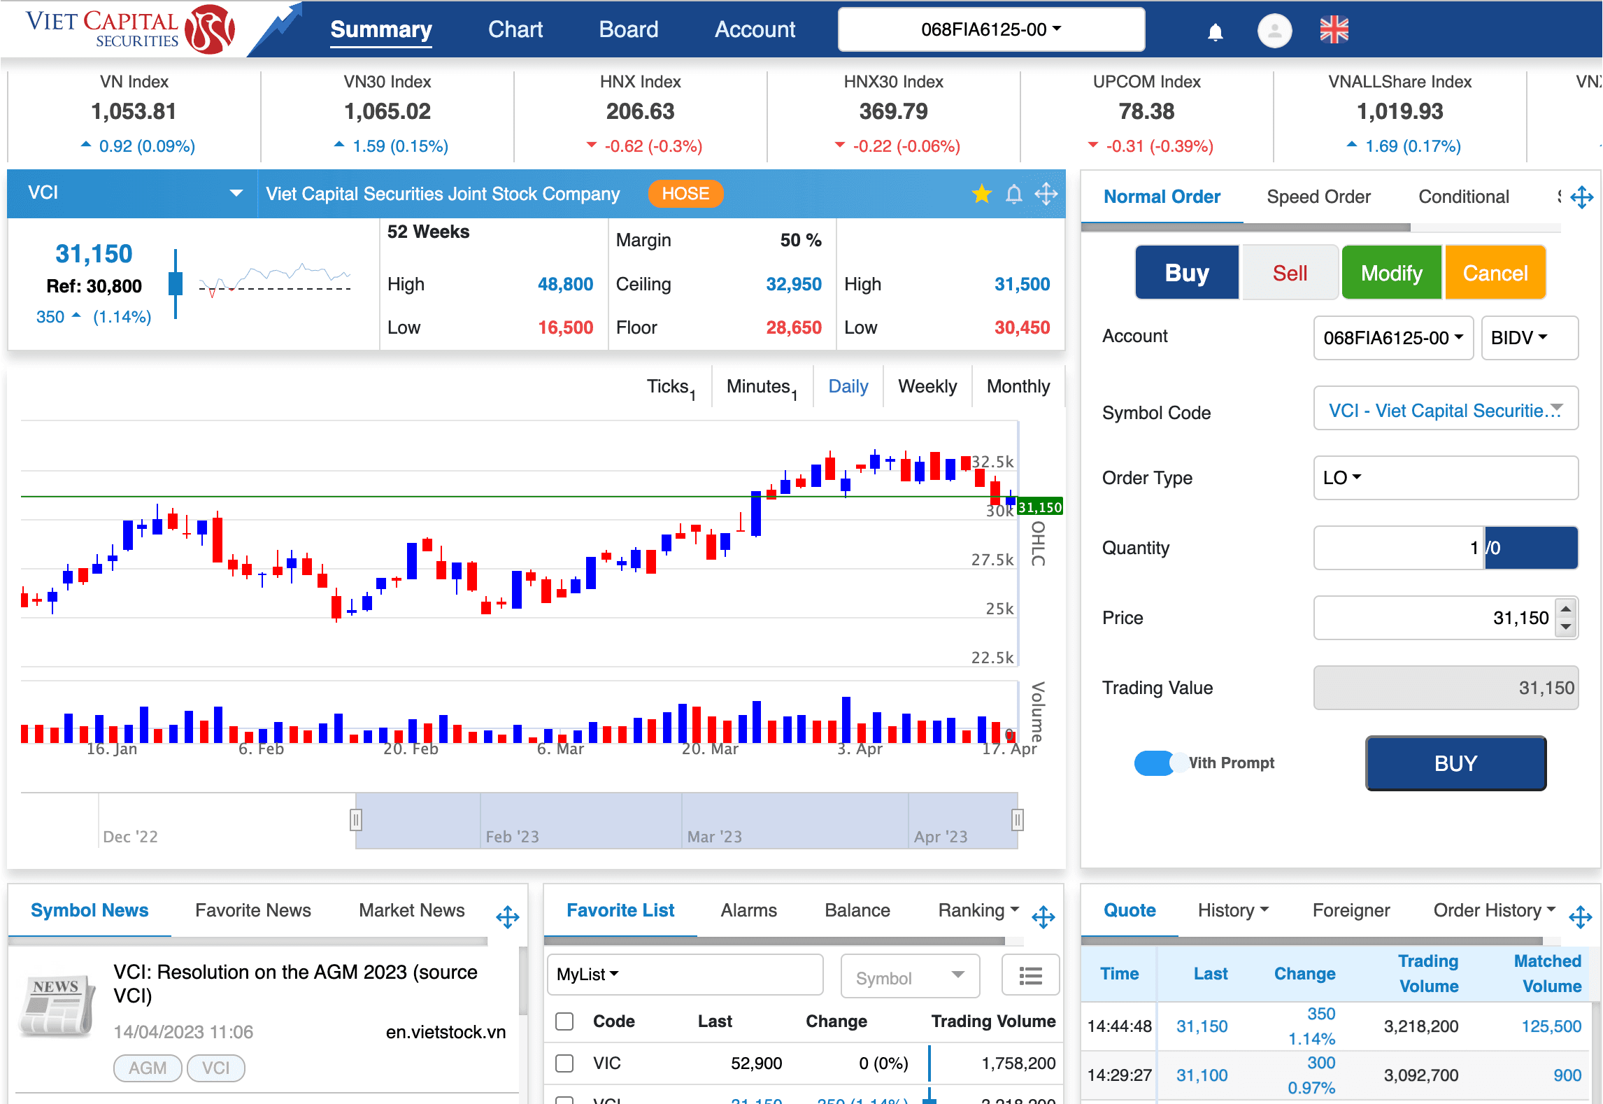
Task: Switch to the Board tab
Action: tap(628, 29)
